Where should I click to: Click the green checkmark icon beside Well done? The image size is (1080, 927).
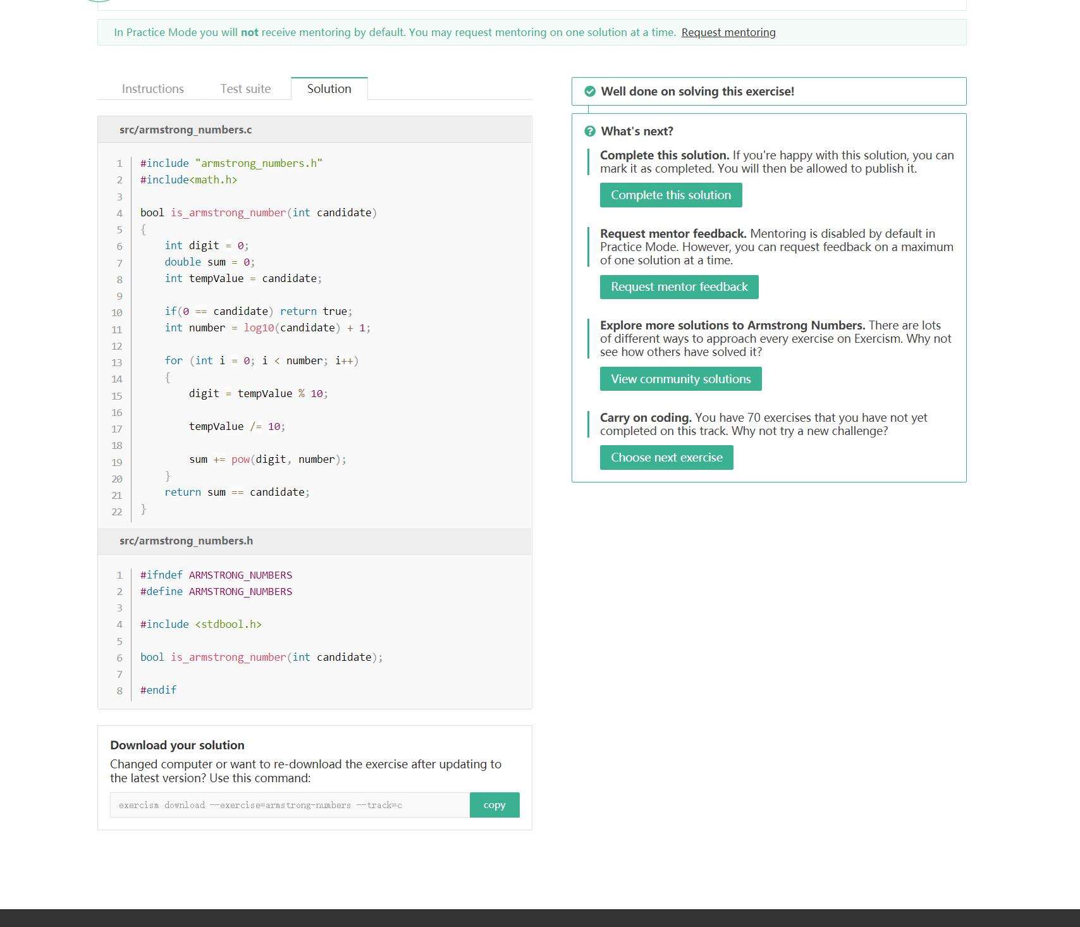pos(590,92)
